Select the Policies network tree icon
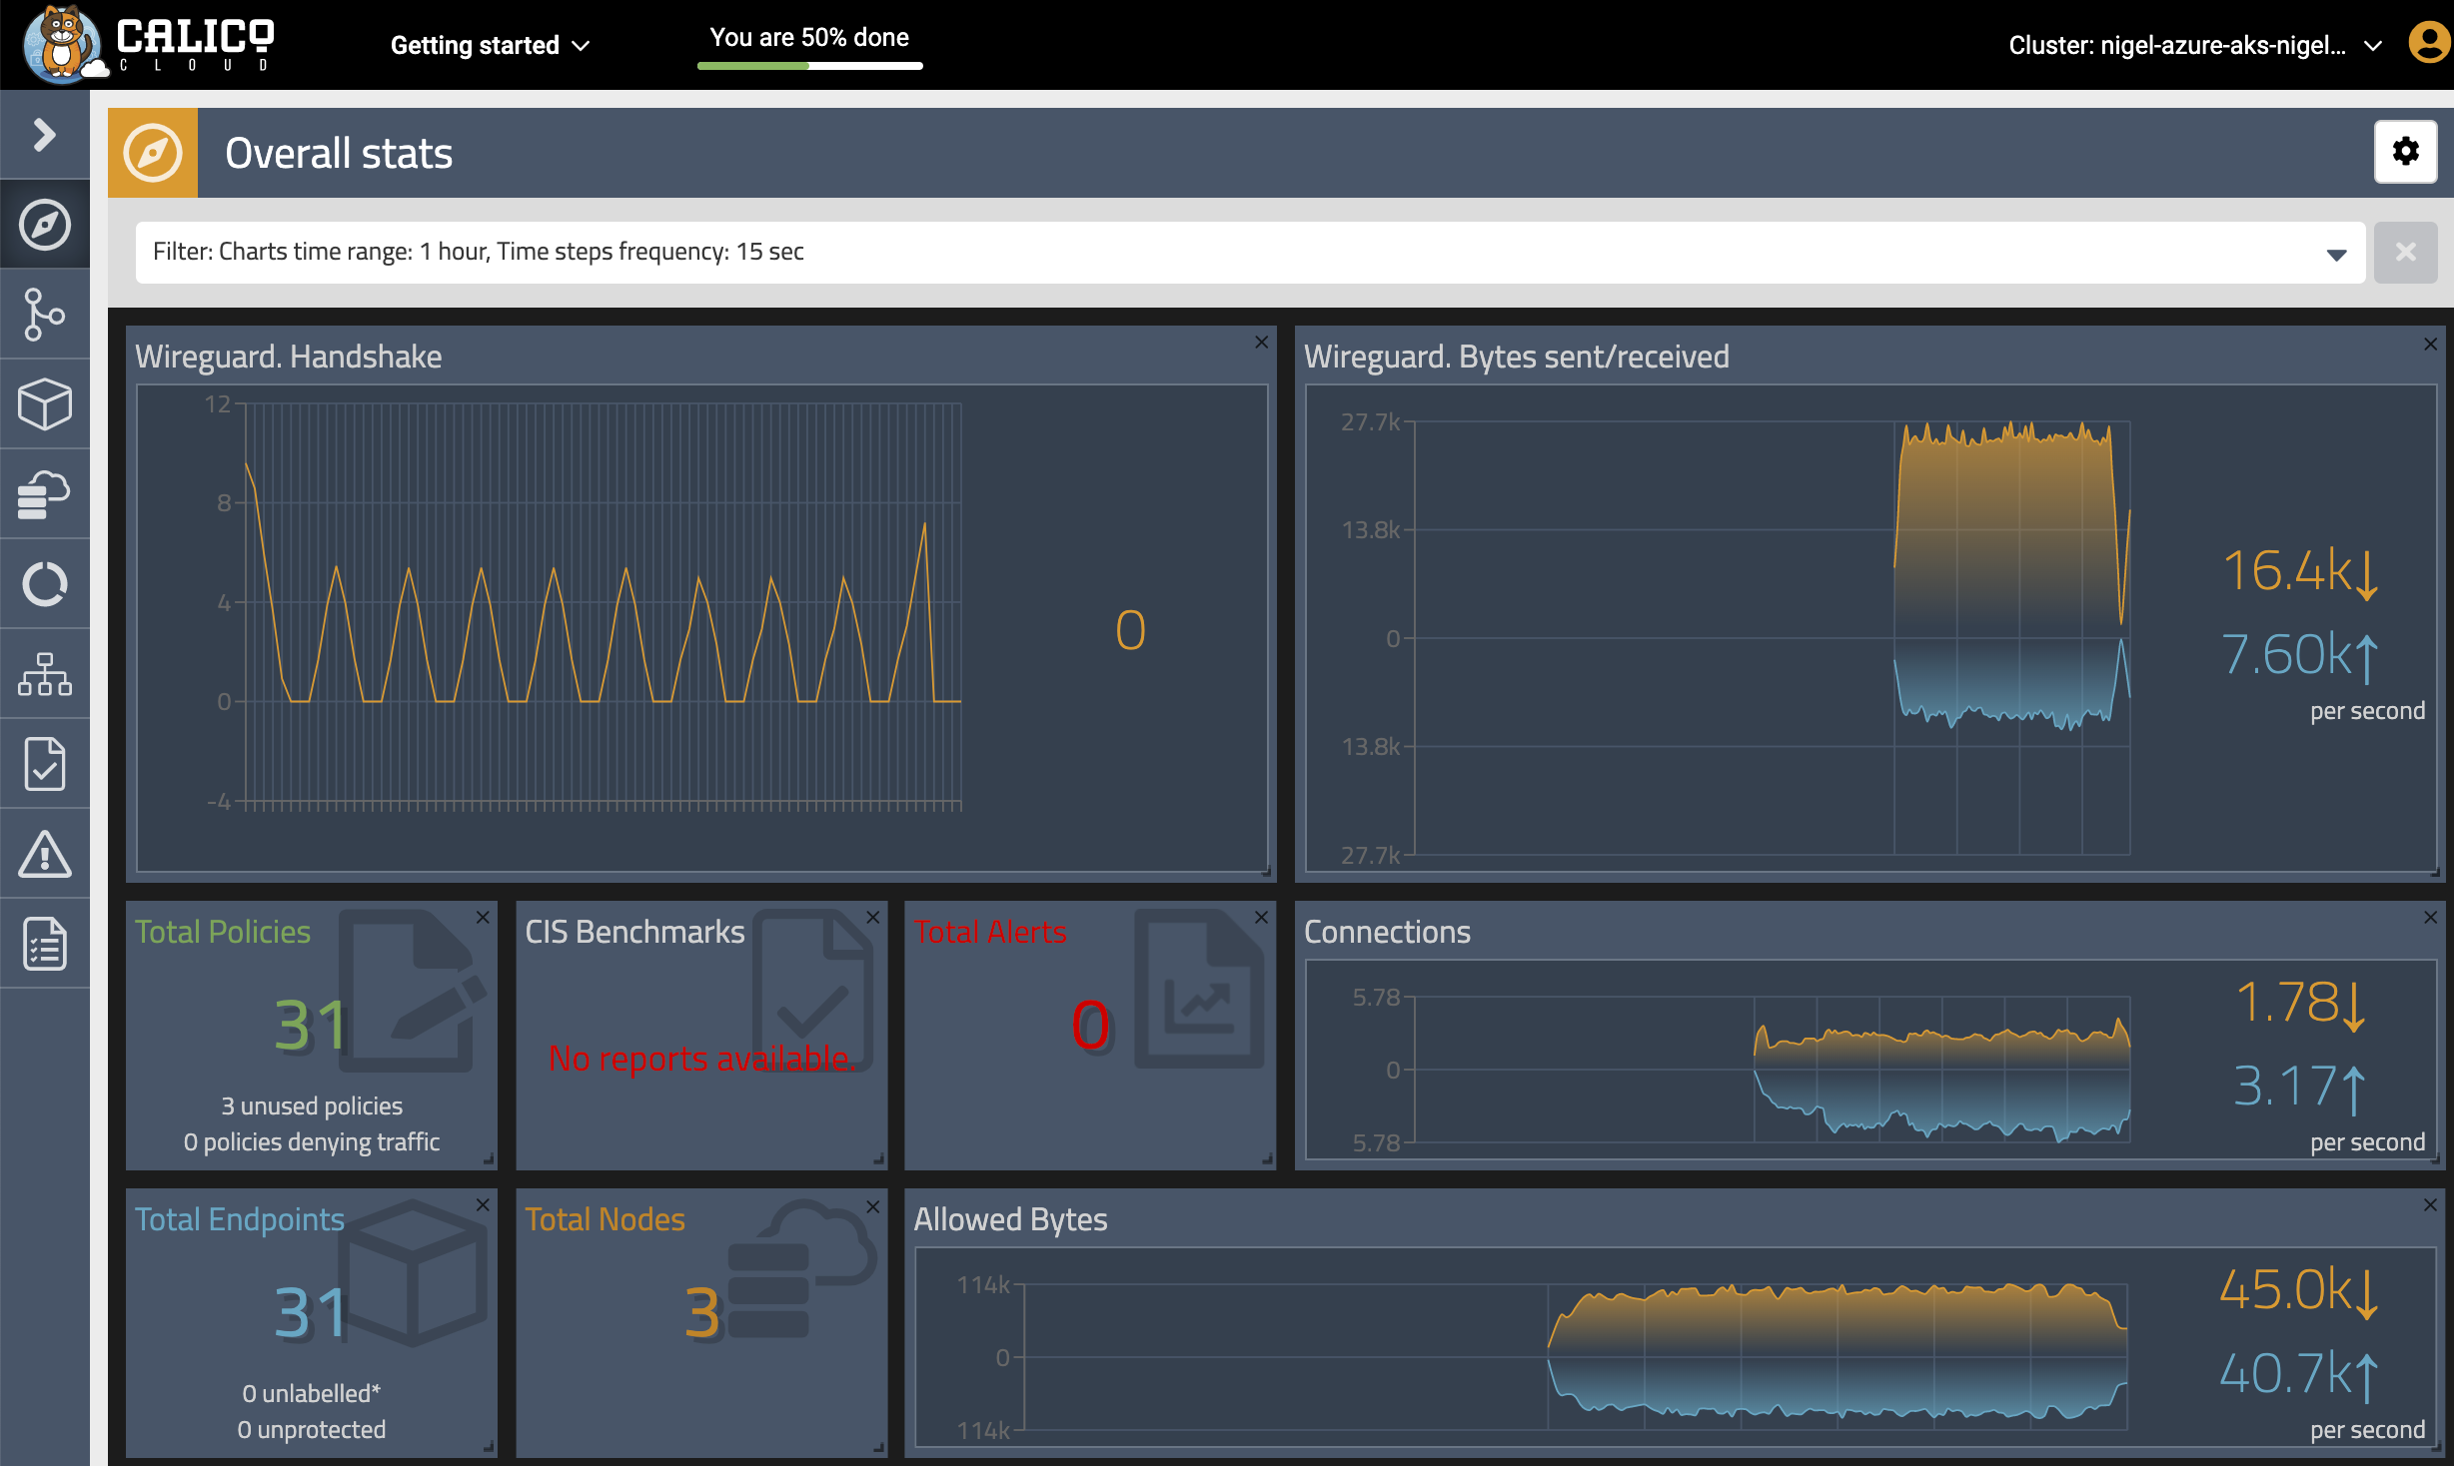2454x1466 pixels. pos(44,674)
